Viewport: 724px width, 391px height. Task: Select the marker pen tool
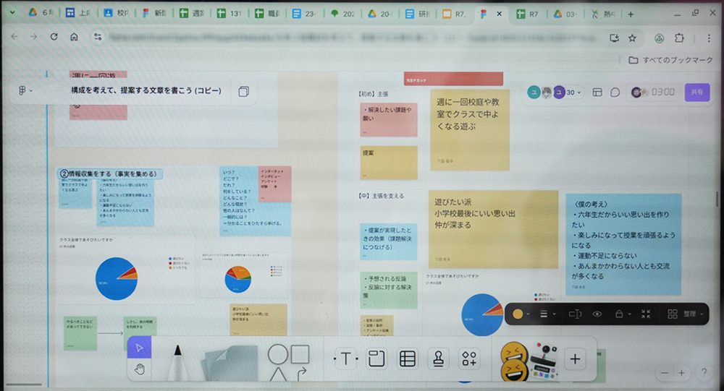pos(175,361)
